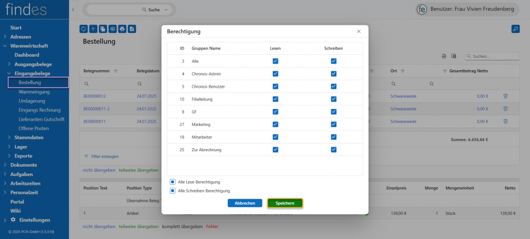Viewport: 530px width, 239px height.
Task: Click the Belegnummer column filter icon
Action: pos(116,71)
